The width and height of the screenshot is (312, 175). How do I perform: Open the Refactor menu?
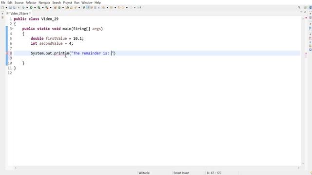[31, 2]
